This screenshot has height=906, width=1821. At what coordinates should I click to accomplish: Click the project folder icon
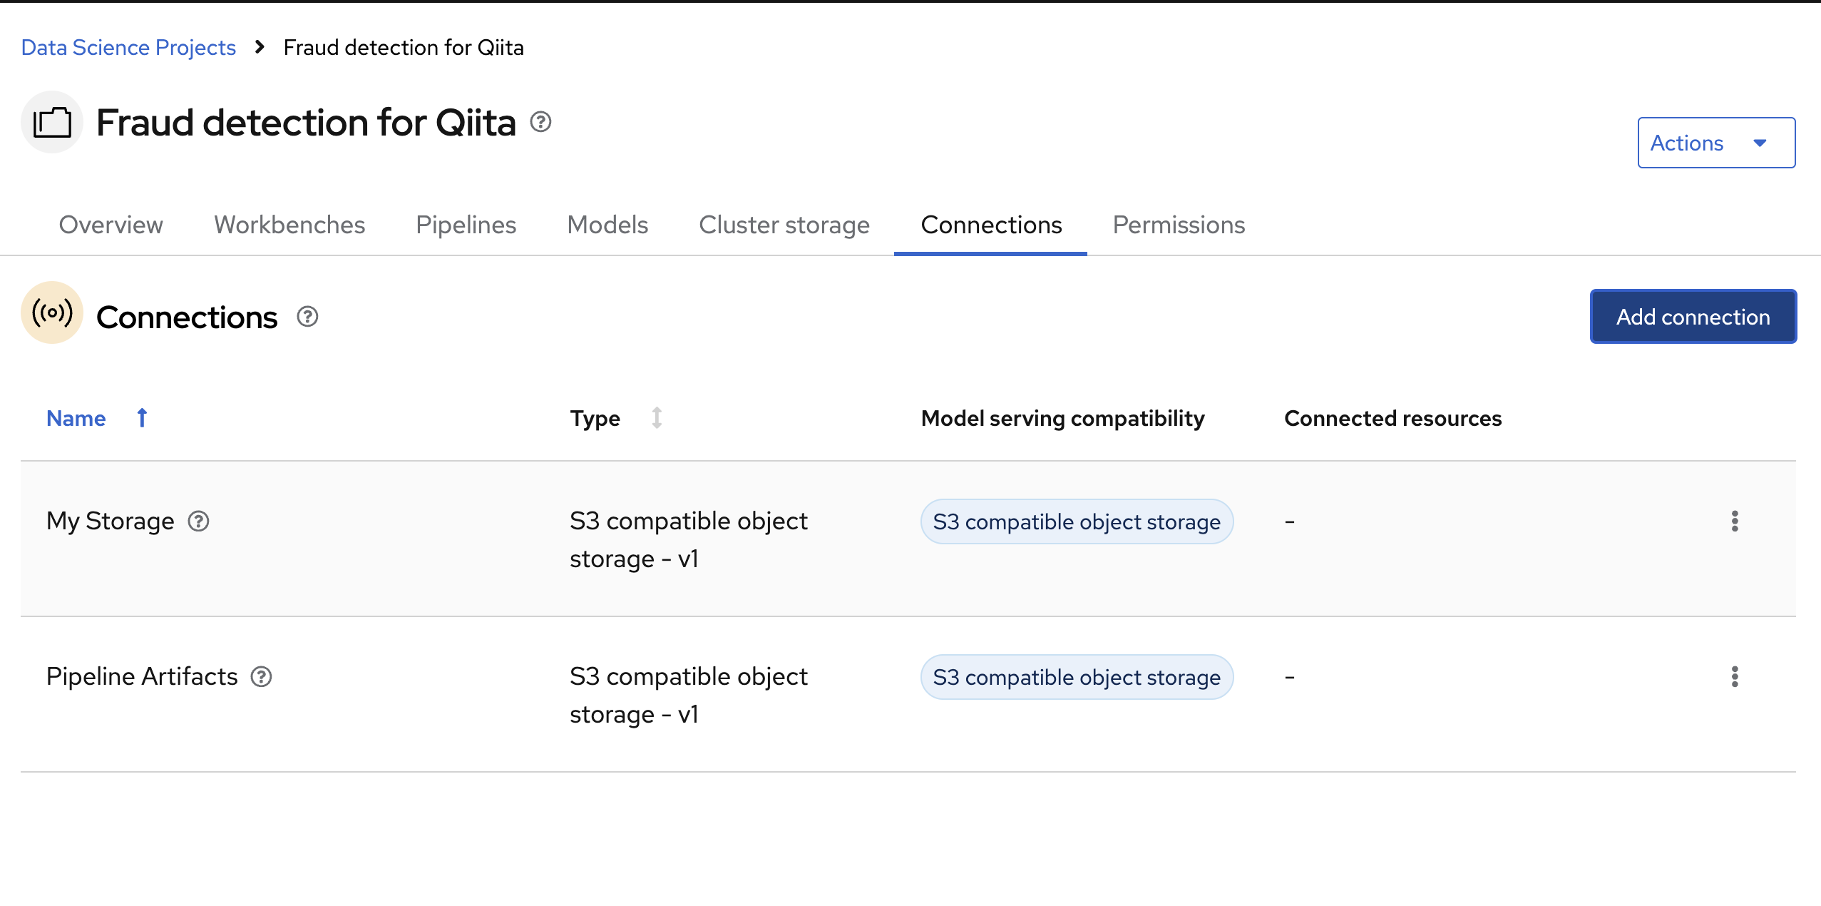point(52,123)
